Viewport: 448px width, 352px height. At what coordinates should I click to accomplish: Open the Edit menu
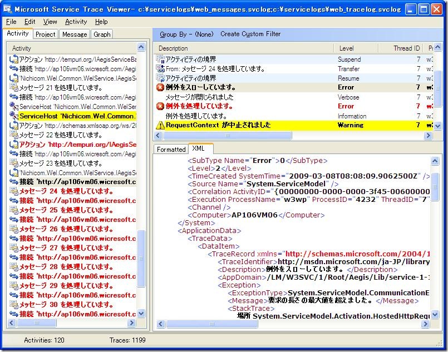tap(29, 22)
